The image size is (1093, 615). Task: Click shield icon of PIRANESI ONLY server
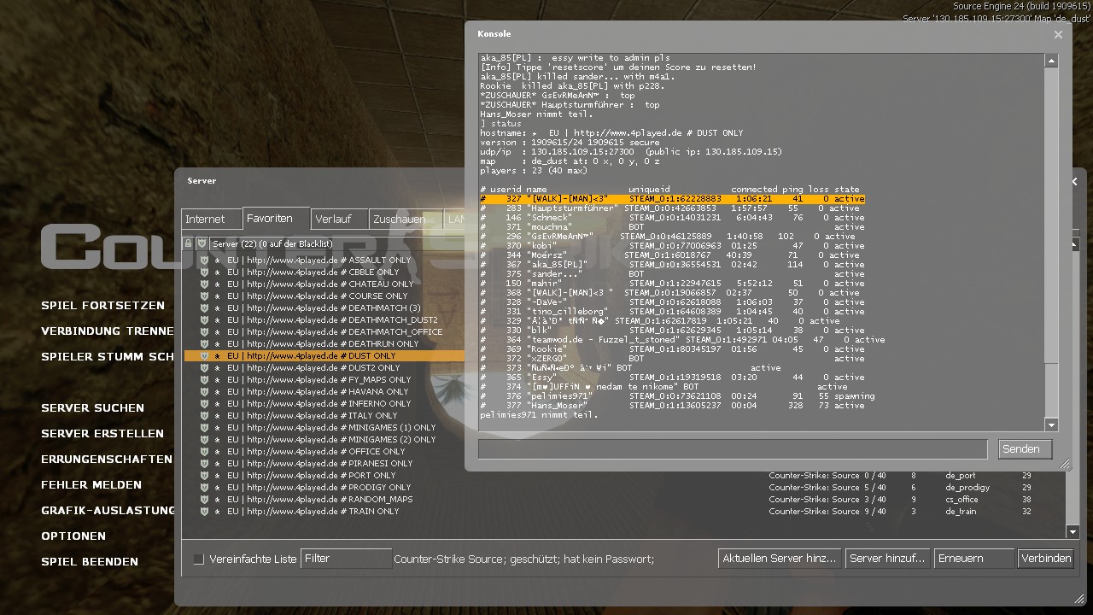204,464
